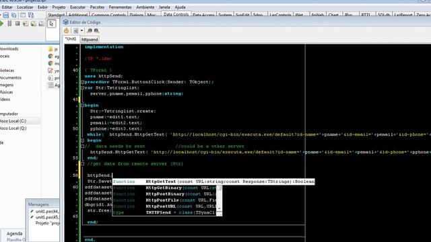Open the Exibir menu
This screenshot has width=431, height=242.
click(42, 7)
